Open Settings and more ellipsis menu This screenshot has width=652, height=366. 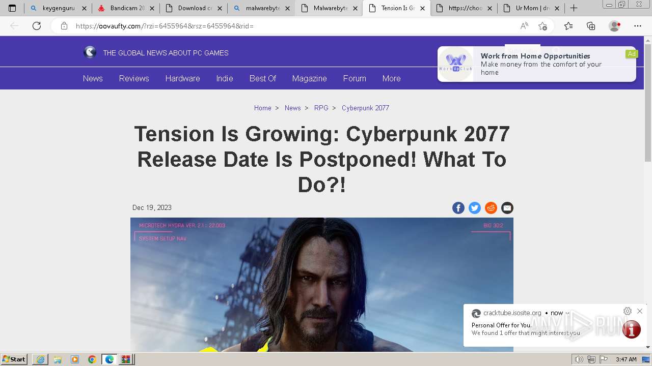(x=638, y=26)
